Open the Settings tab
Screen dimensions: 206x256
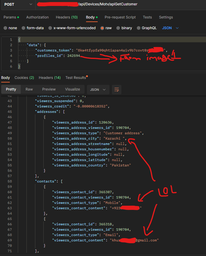pyautogui.click(x=166, y=17)
